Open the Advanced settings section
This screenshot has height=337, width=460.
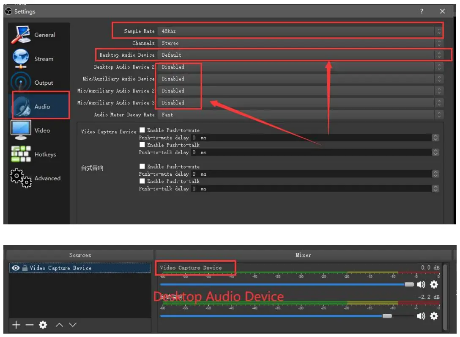[x=39, y=178]
